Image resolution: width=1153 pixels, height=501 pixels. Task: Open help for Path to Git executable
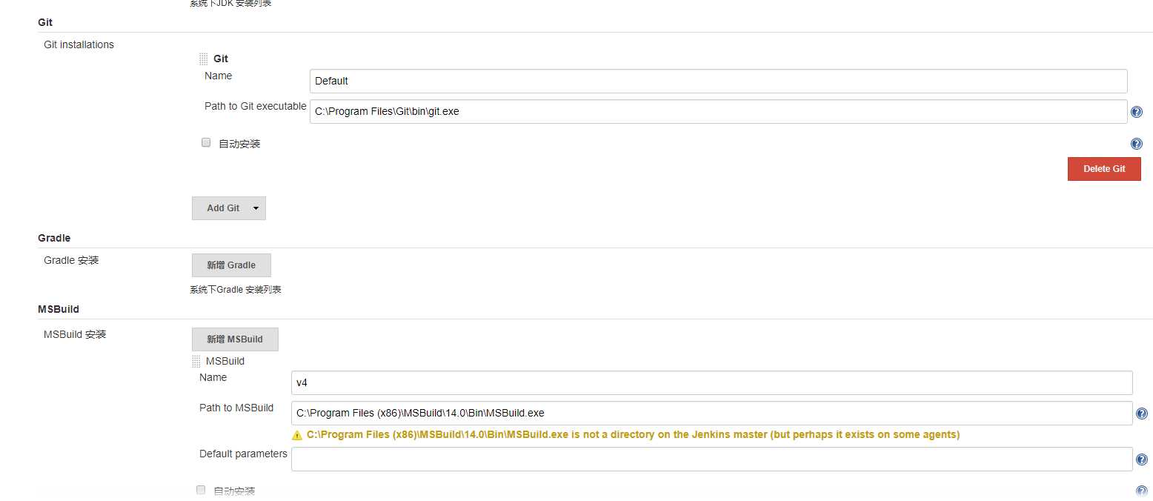tap(1137, 113)
